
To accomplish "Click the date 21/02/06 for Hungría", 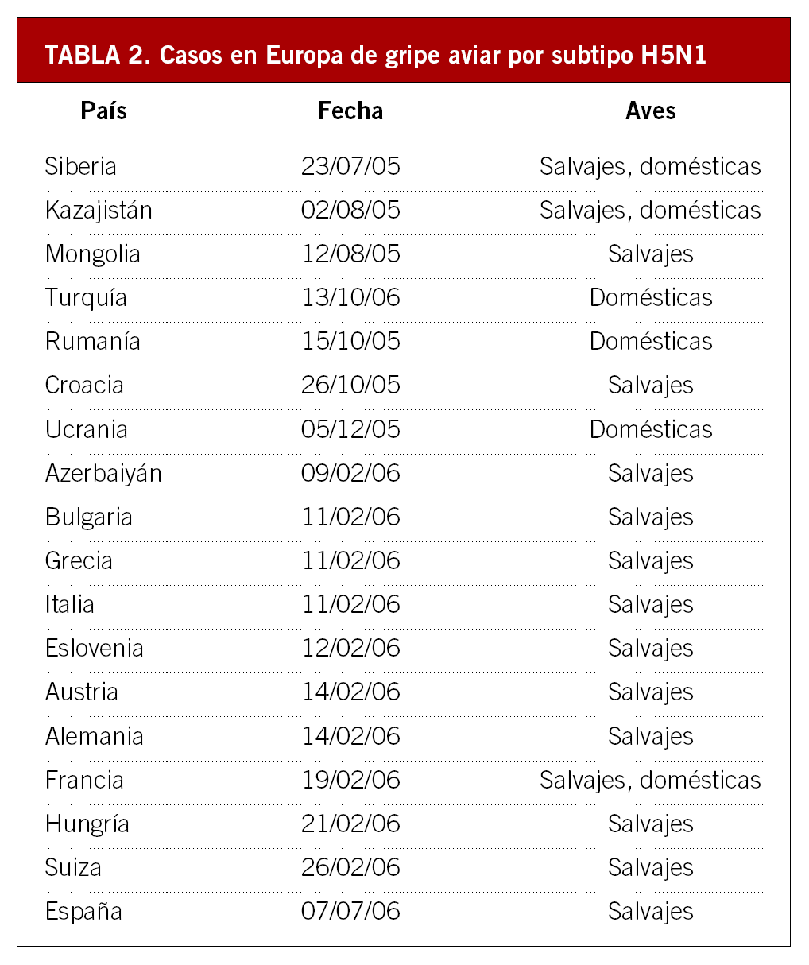I will coord(350,824).
